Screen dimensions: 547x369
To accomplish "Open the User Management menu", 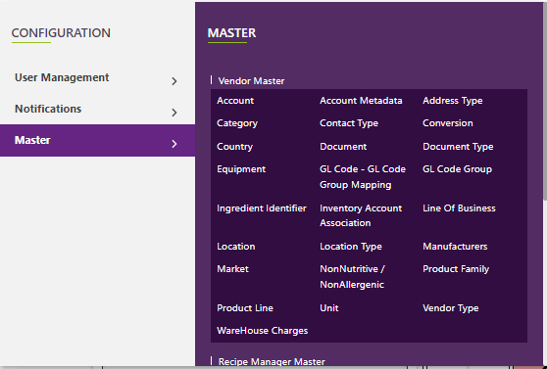I will 97,77.
